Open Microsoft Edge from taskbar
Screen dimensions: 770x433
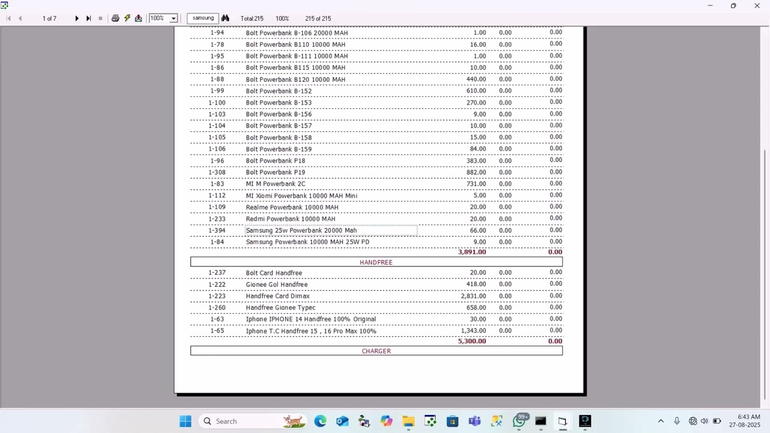pos(320,421)
